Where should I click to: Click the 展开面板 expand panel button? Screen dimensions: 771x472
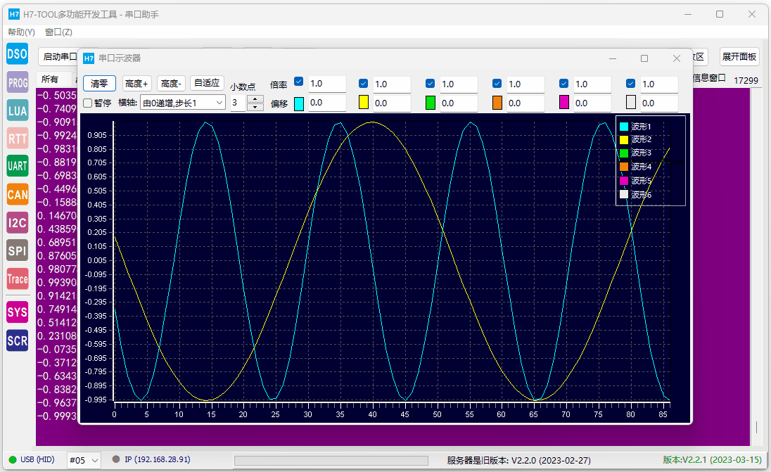[739, 56]
